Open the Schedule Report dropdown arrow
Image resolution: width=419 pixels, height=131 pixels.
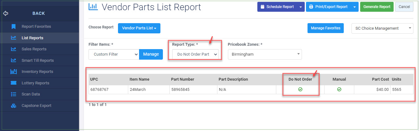pyautogui.click(x=301, y=7)
